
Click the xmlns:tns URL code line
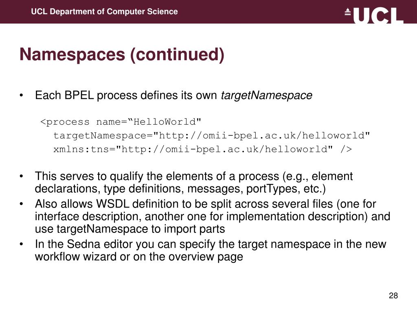tap(202, 149)
